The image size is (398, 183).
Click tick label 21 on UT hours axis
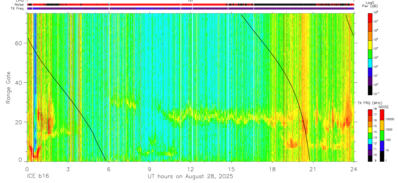(313, 169)
